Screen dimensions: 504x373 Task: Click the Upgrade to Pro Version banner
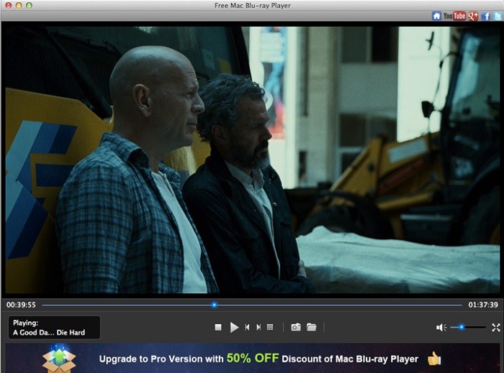click(252, 358)
